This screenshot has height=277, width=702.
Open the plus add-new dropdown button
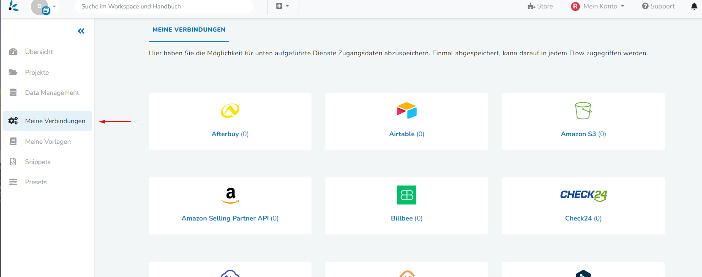click(x=282, y=6)
